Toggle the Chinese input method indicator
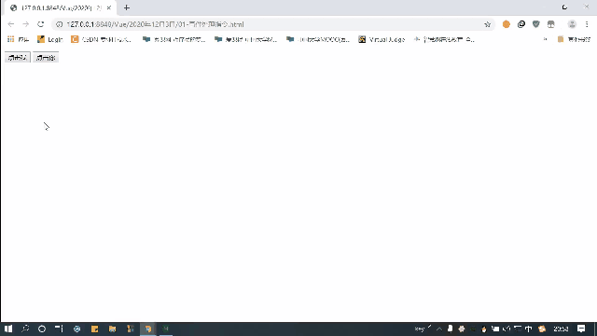Image resolution: width=597 pixels, height=336 pixels. point(528,329)
